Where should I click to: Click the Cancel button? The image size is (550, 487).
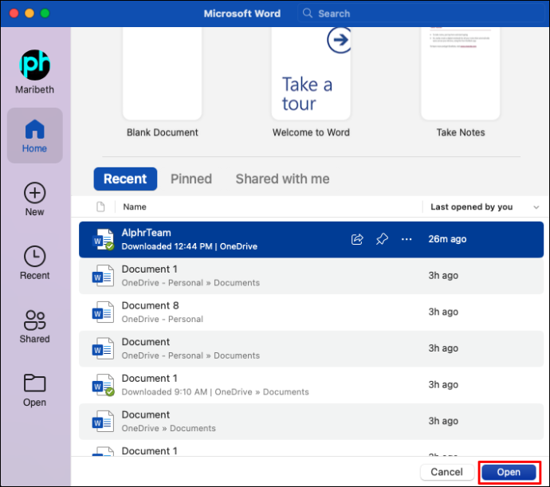(447, 472)
